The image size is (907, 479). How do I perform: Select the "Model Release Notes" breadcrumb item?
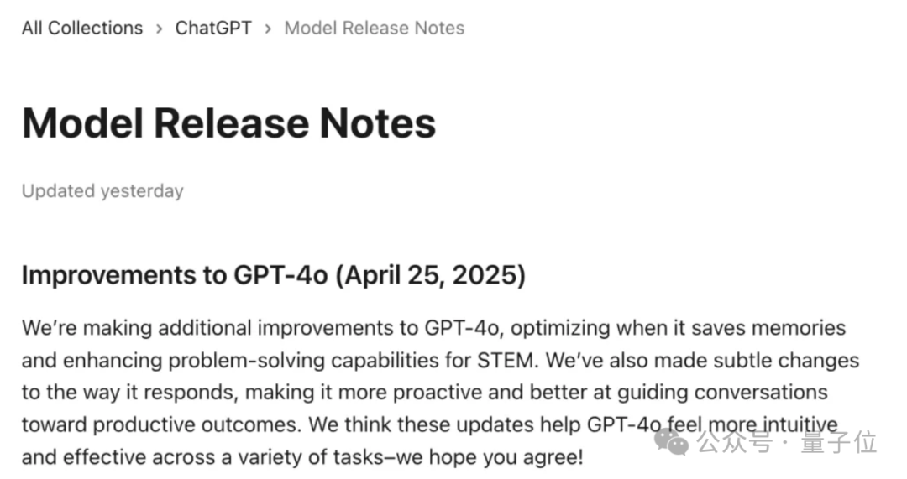(x=374, y=28)
